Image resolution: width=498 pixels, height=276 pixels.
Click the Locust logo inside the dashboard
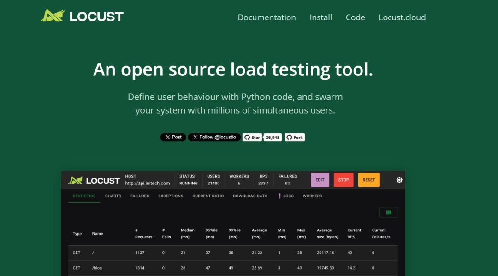coord(94,180)
